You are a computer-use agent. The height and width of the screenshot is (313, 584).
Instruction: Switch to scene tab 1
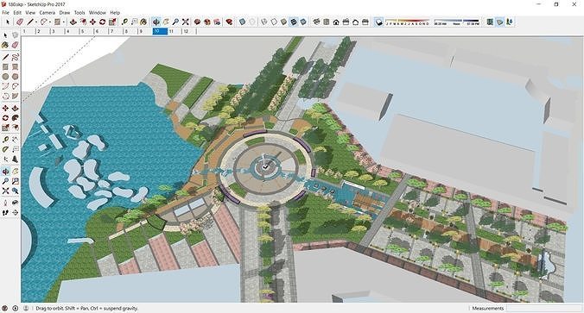[x=28, y=32]
